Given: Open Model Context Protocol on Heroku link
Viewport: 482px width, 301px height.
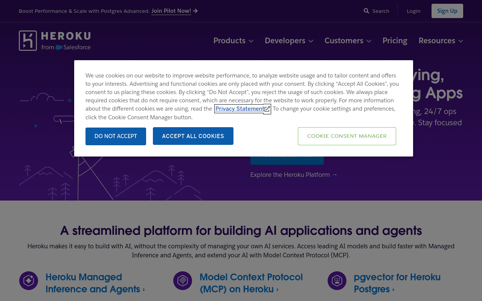Looking at the screenshot, I should click(251, 283).
